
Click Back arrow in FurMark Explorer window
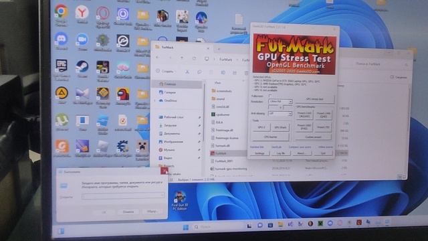(158, 57)
